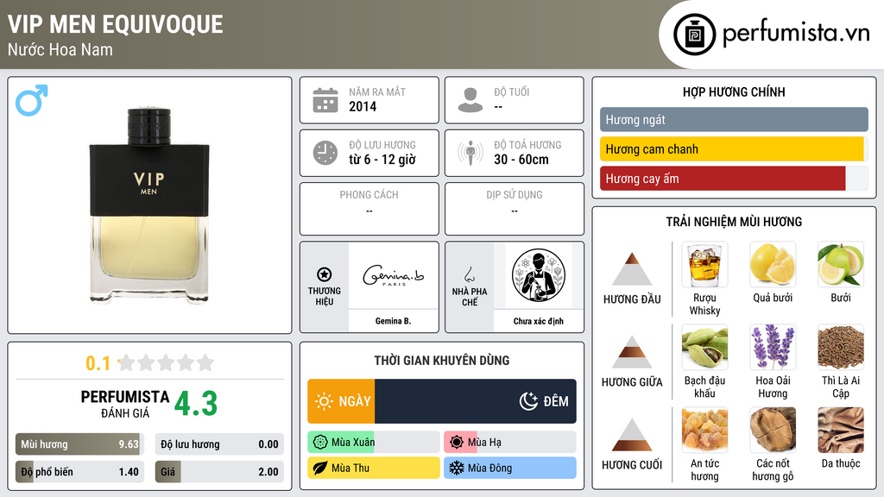Click the Dịp sử dụng occasion box

click(x=515, y=209)
